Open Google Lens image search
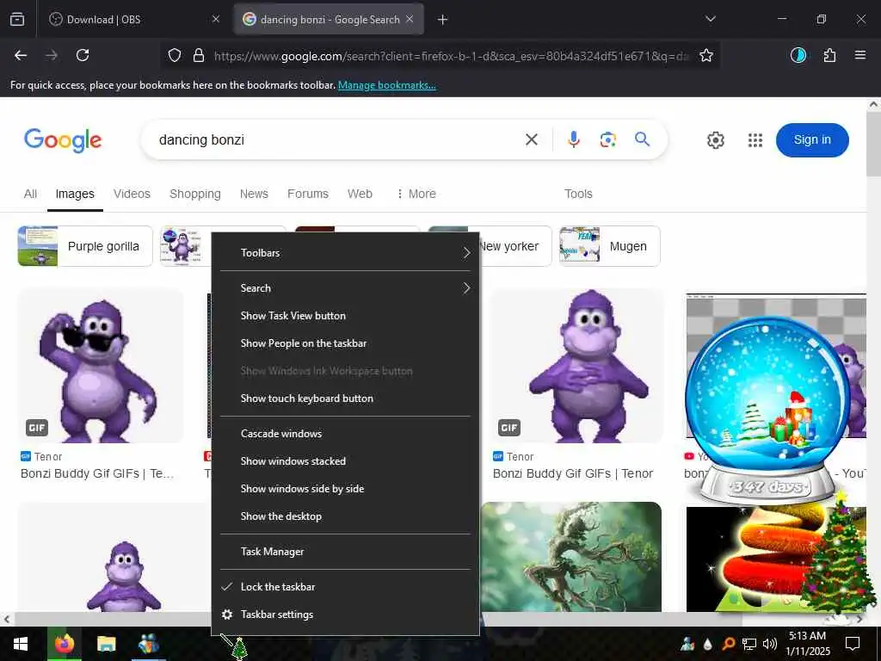 608,139
